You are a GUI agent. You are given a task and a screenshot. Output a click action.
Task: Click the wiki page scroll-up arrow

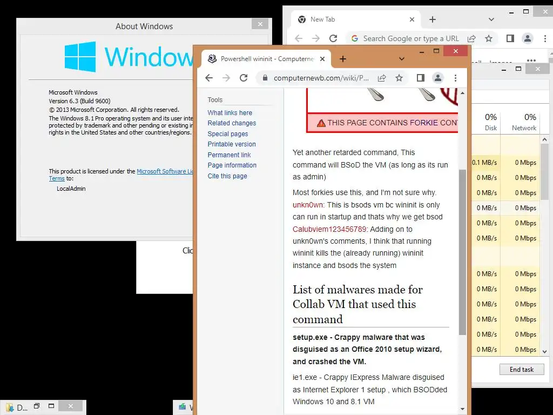coord(462,93)
